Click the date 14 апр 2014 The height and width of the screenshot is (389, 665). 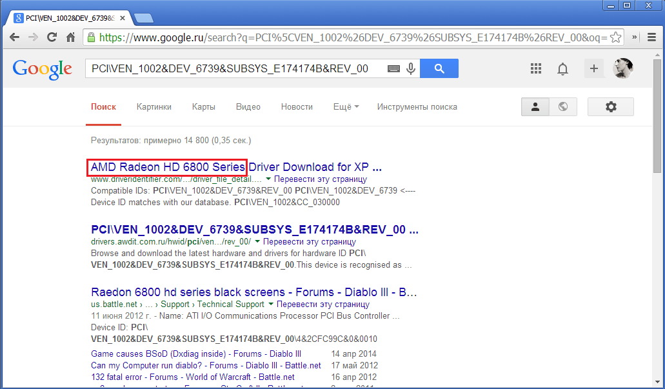coord(353,354)
